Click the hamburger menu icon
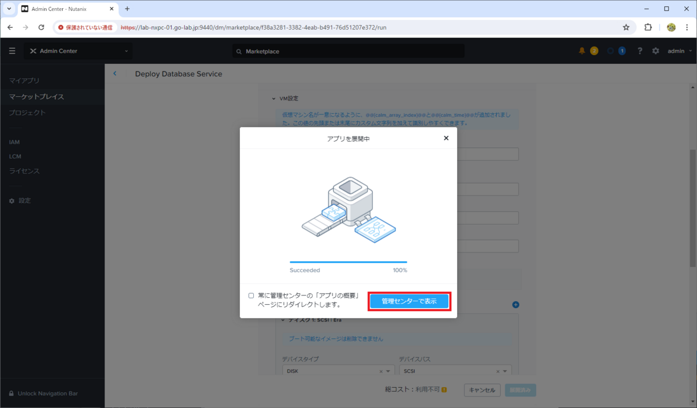Viewport: 697px width, 408px height. [12, 50]
